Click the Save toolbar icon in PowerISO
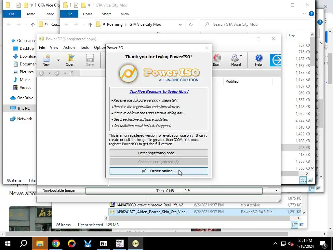 tap(90, 60)
